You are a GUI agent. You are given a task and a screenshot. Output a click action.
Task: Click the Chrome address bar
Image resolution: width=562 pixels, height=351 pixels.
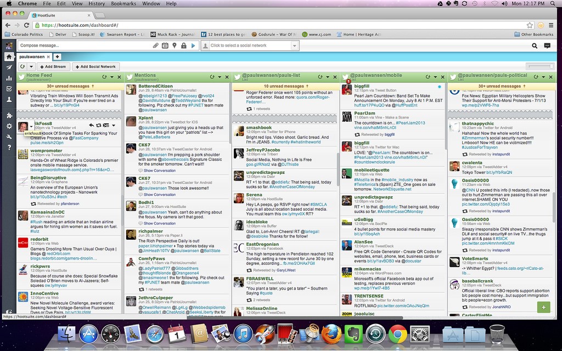coord(279,25)
